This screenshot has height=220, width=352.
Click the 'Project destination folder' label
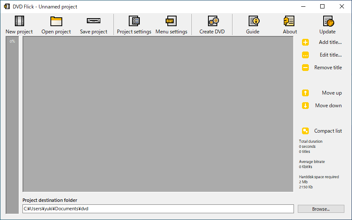coord(50,200)
